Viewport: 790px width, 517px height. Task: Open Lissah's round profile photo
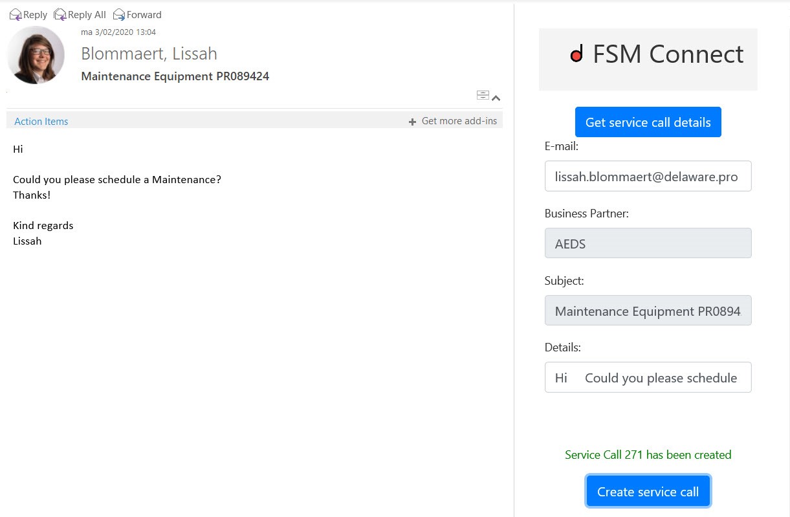(x=36, y=55)
